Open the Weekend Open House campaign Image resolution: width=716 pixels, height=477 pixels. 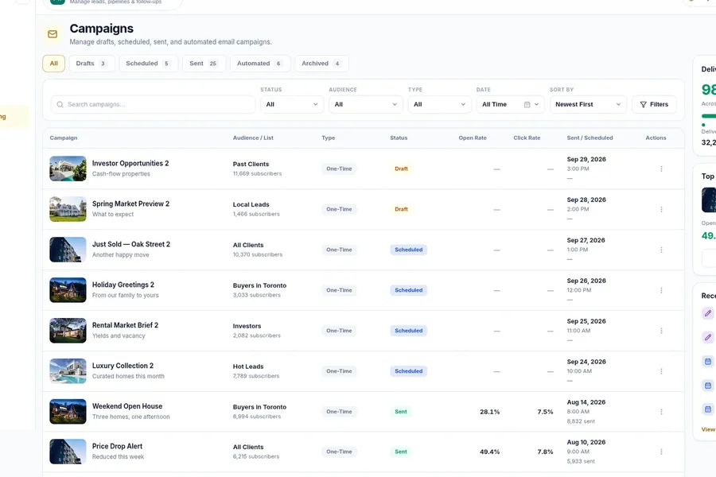tap(127, 406)
